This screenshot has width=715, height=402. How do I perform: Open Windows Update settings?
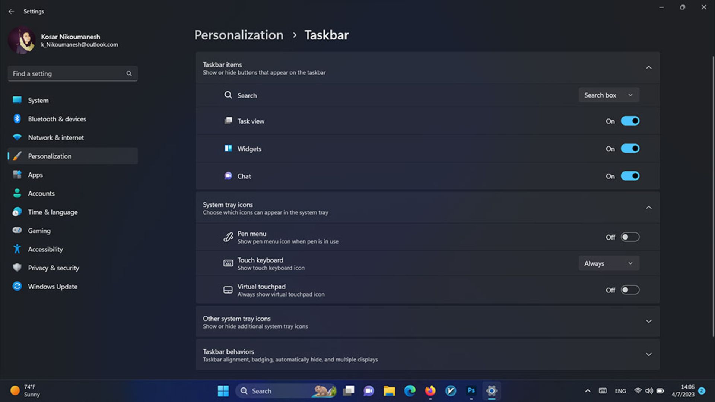click(x=17, y=286)
